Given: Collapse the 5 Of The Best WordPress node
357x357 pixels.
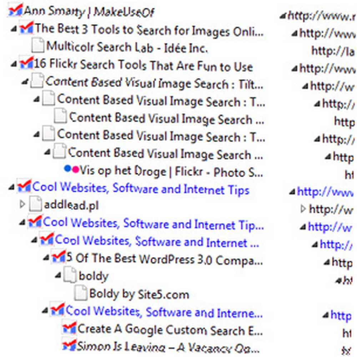Looking at the screenshot, I should click(x=46, y=258).
